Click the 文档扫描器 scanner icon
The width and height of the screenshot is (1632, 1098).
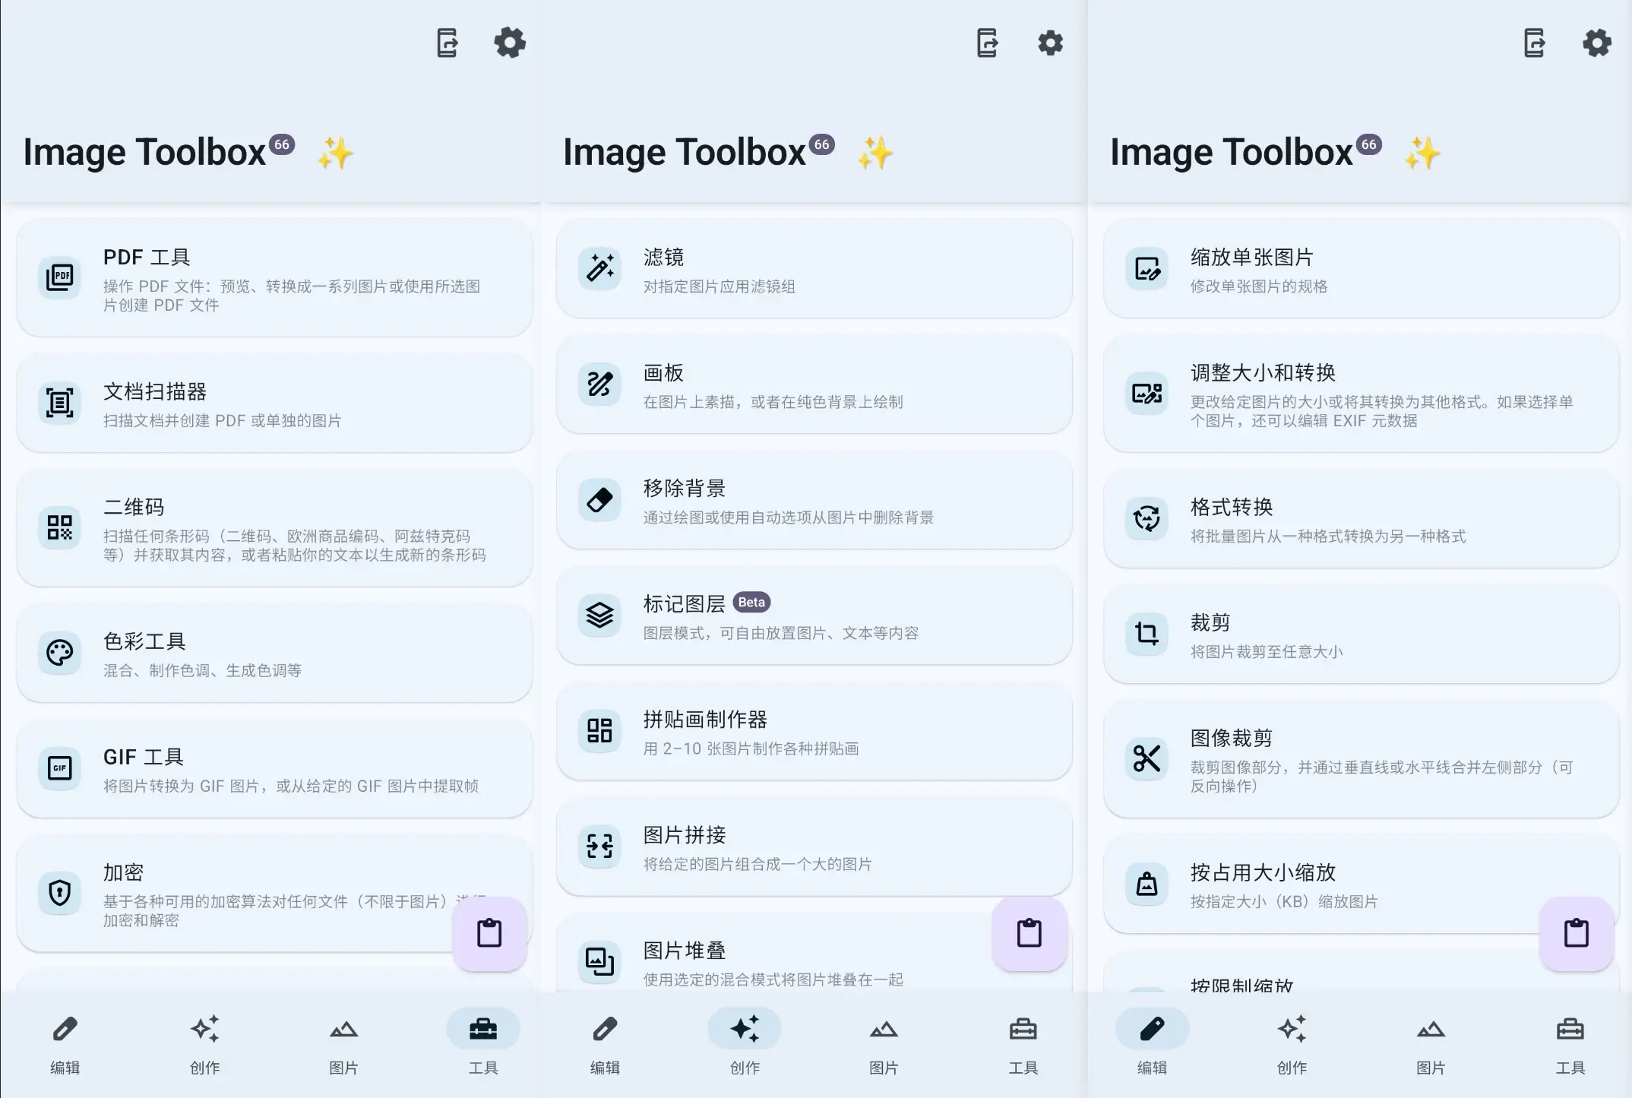pos(59,403)
